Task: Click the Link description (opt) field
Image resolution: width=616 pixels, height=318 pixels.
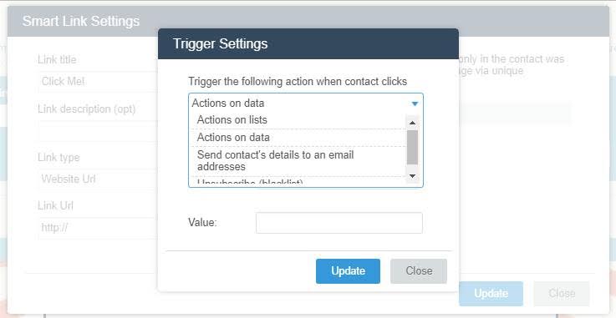Action: 99,131
